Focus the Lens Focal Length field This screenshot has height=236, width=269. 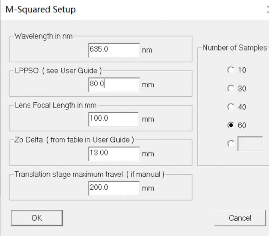pos(113,119)
